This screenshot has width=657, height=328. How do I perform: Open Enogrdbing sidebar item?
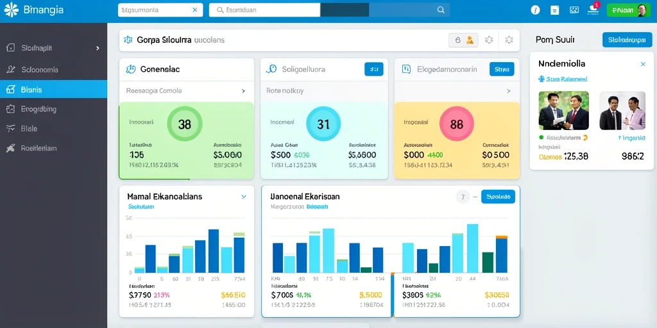pos(54,109)
